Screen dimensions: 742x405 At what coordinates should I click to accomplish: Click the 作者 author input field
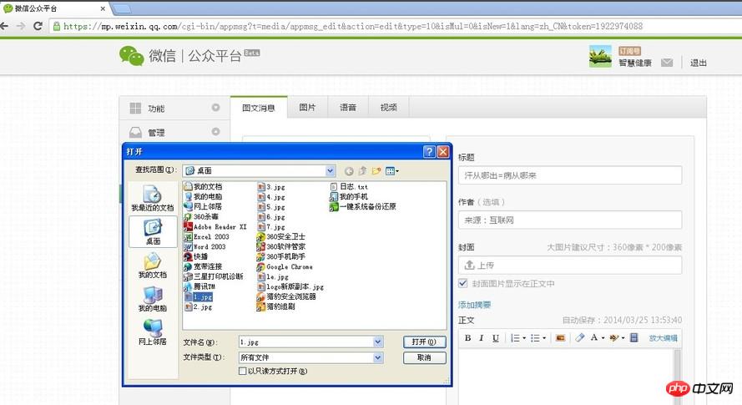(570, 220)
